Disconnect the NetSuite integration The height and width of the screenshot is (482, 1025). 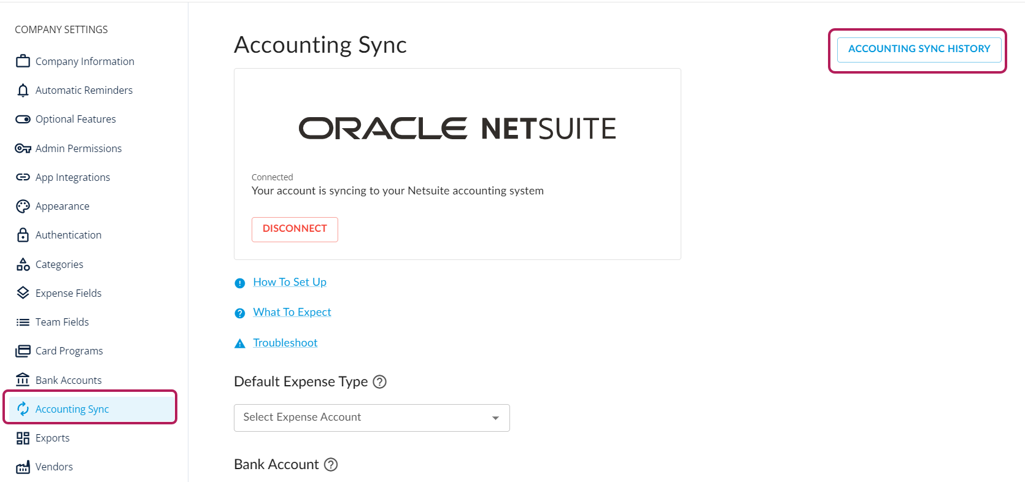click(295, 229)
